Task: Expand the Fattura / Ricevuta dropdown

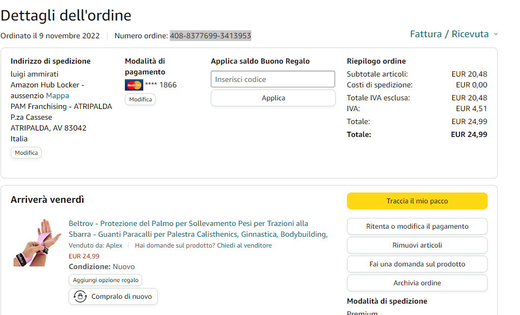Action: pyautogui.click(x=454, y=34)
